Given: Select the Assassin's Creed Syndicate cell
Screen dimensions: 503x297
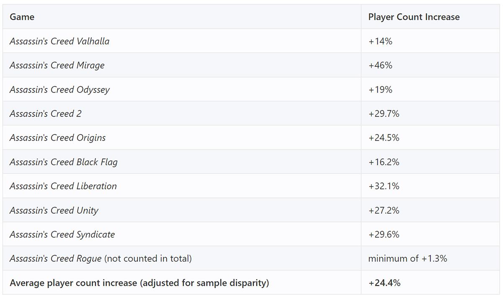Looking at the screenshot, I should 182,234.
